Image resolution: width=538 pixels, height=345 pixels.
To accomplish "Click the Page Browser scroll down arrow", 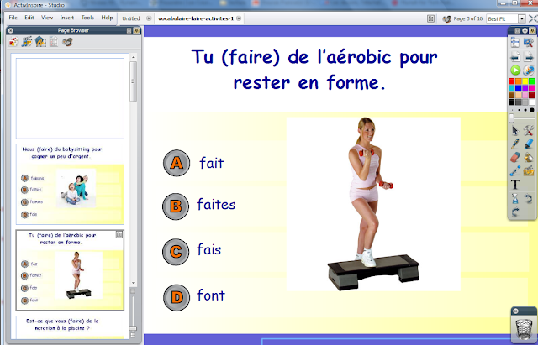I will pos(134,284).
